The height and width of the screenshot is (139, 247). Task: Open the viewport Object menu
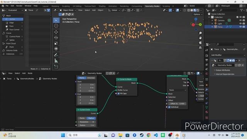click(x=100, y=10)
